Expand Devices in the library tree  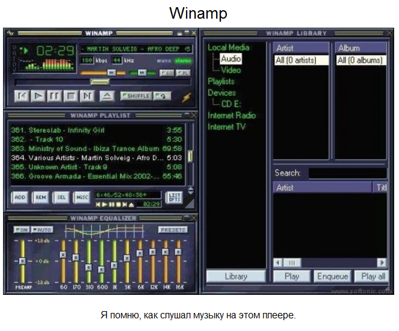pos(221,93)
